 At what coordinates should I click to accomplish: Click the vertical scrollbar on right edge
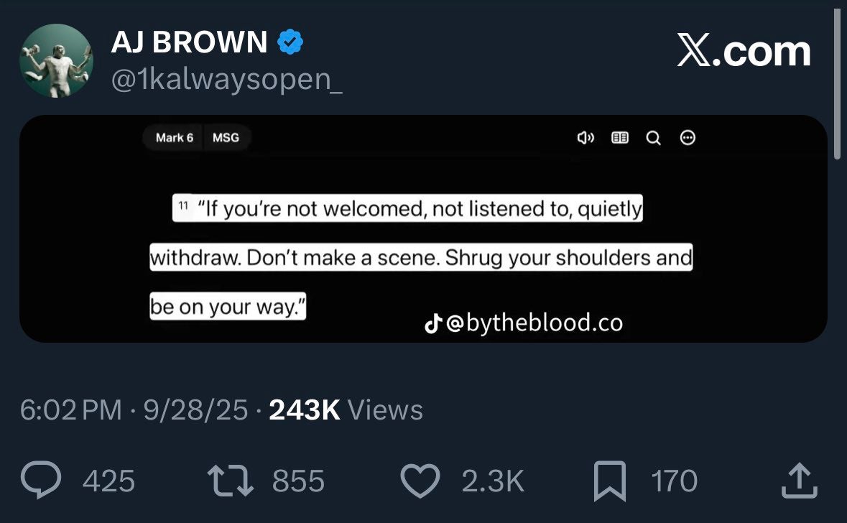click(837, 84)
